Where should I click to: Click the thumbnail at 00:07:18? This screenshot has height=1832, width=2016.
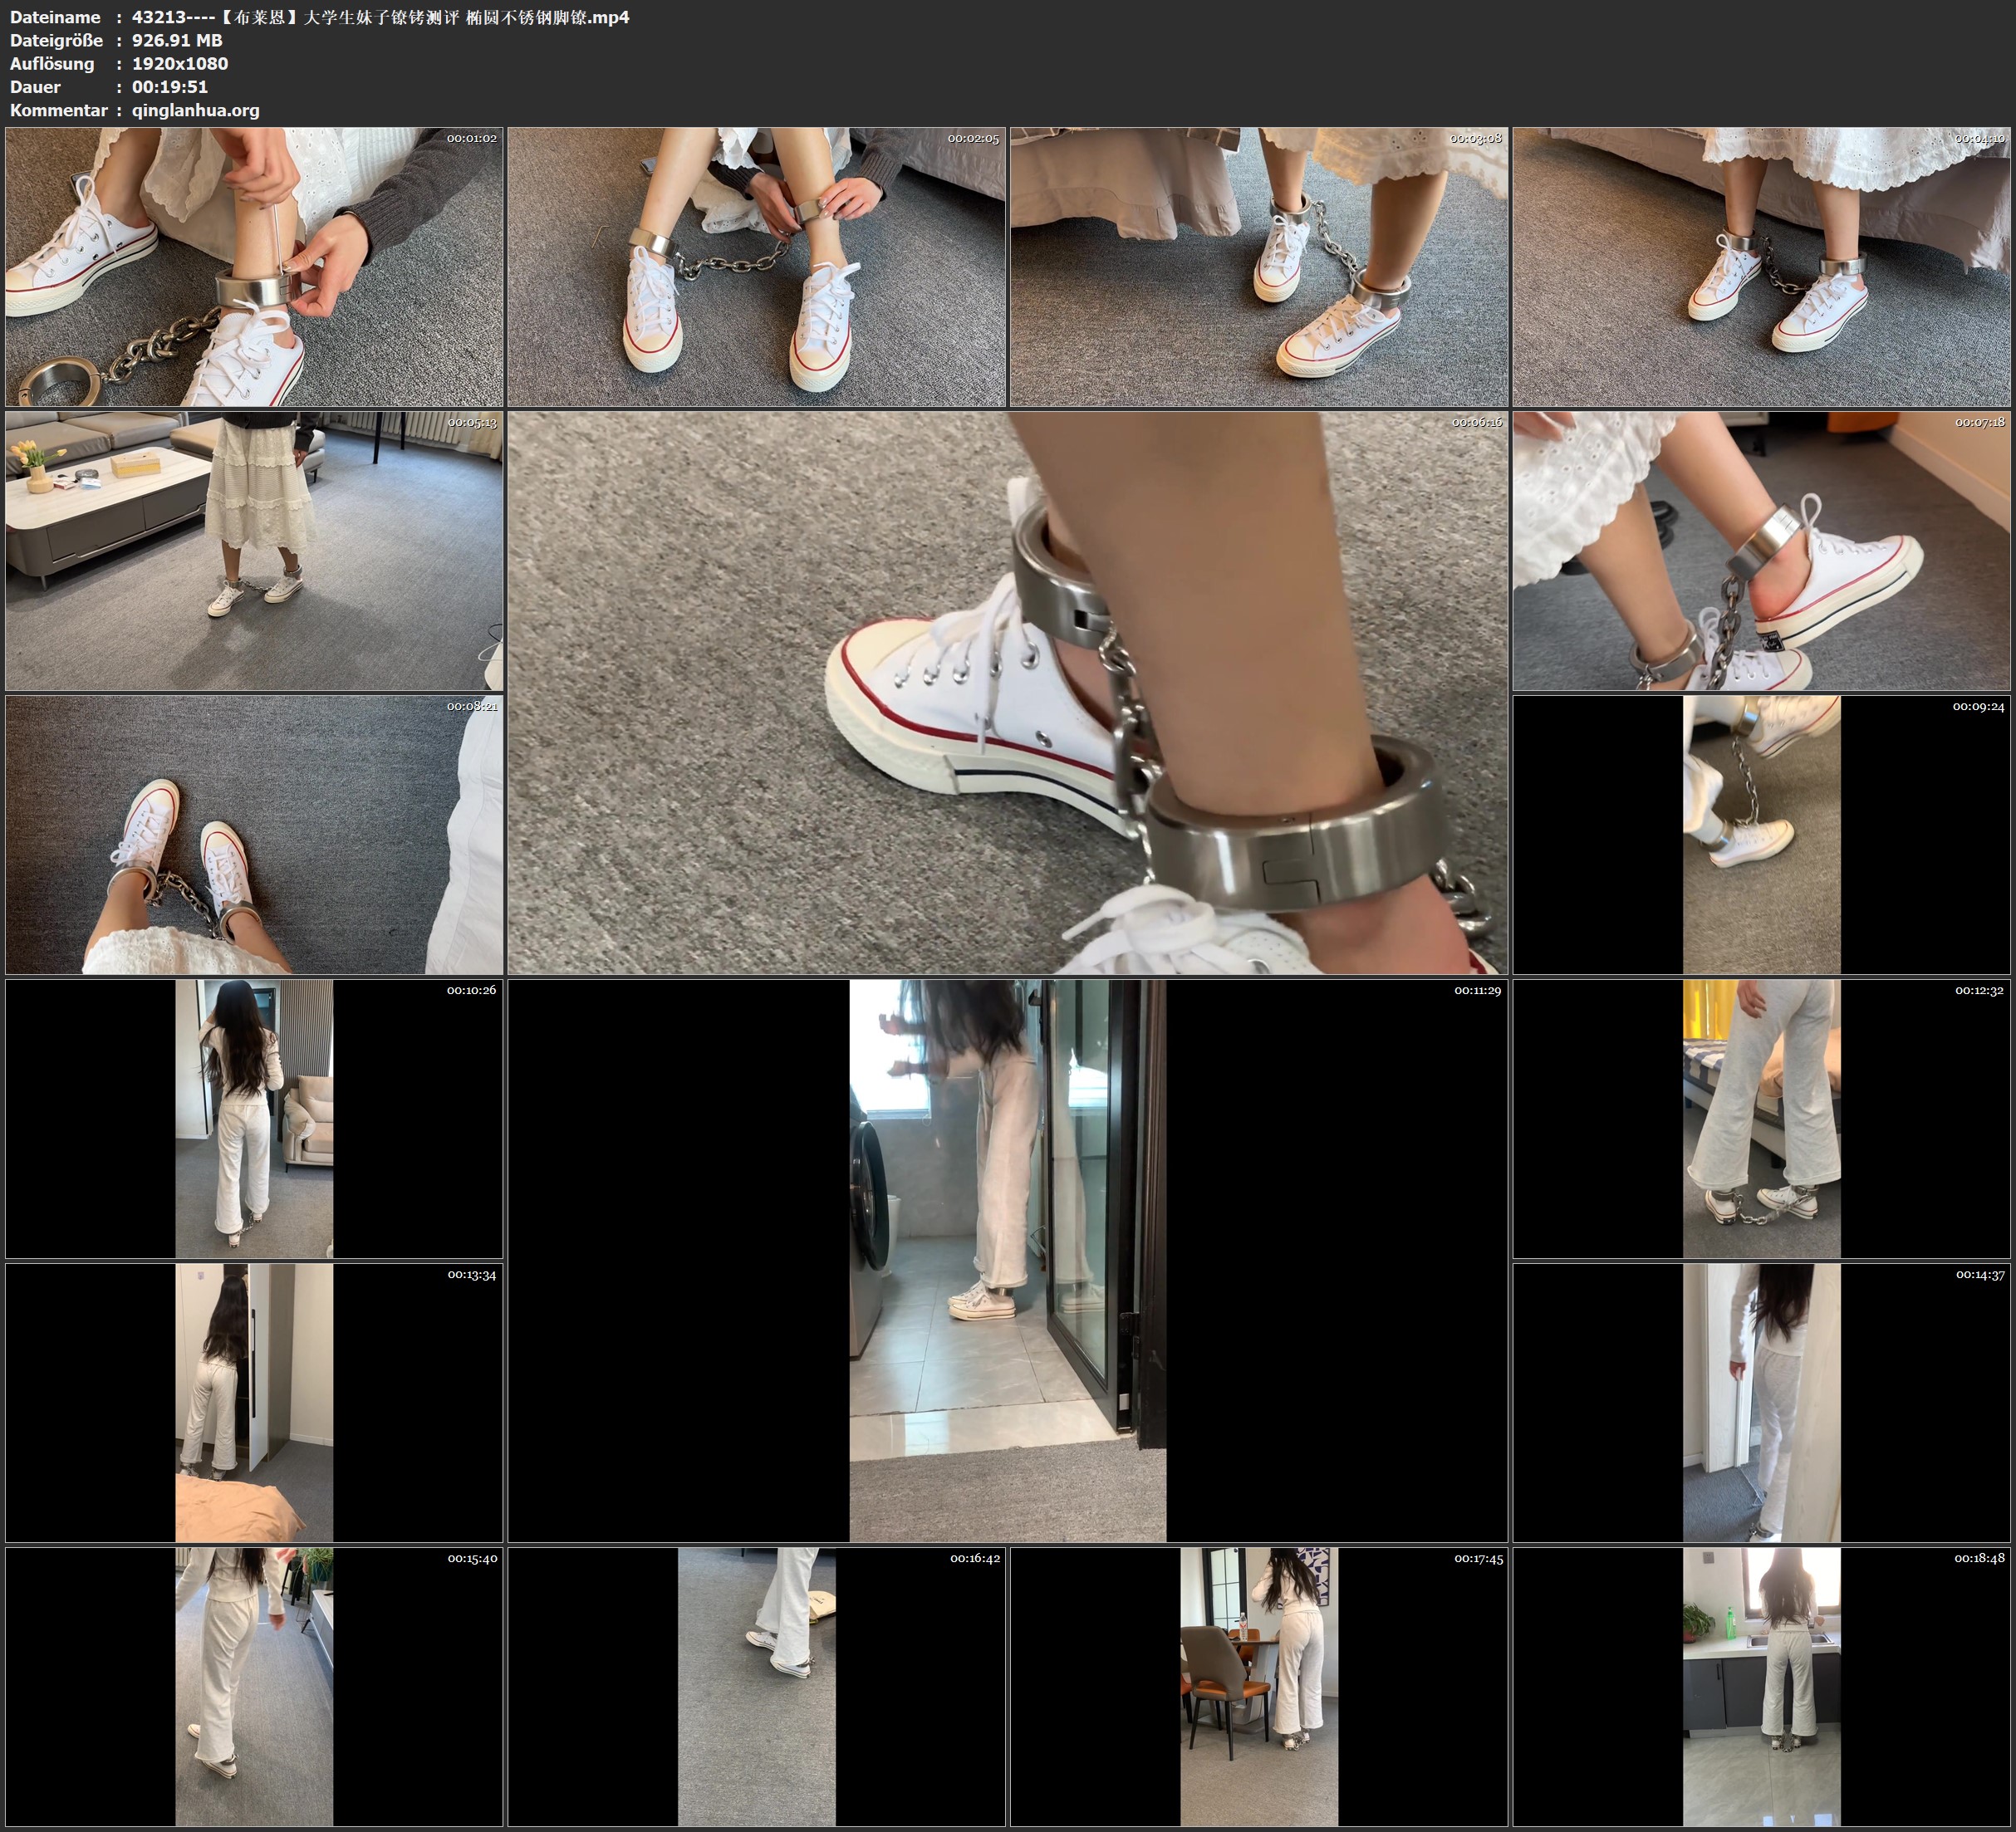click(x=1762, y=551)
